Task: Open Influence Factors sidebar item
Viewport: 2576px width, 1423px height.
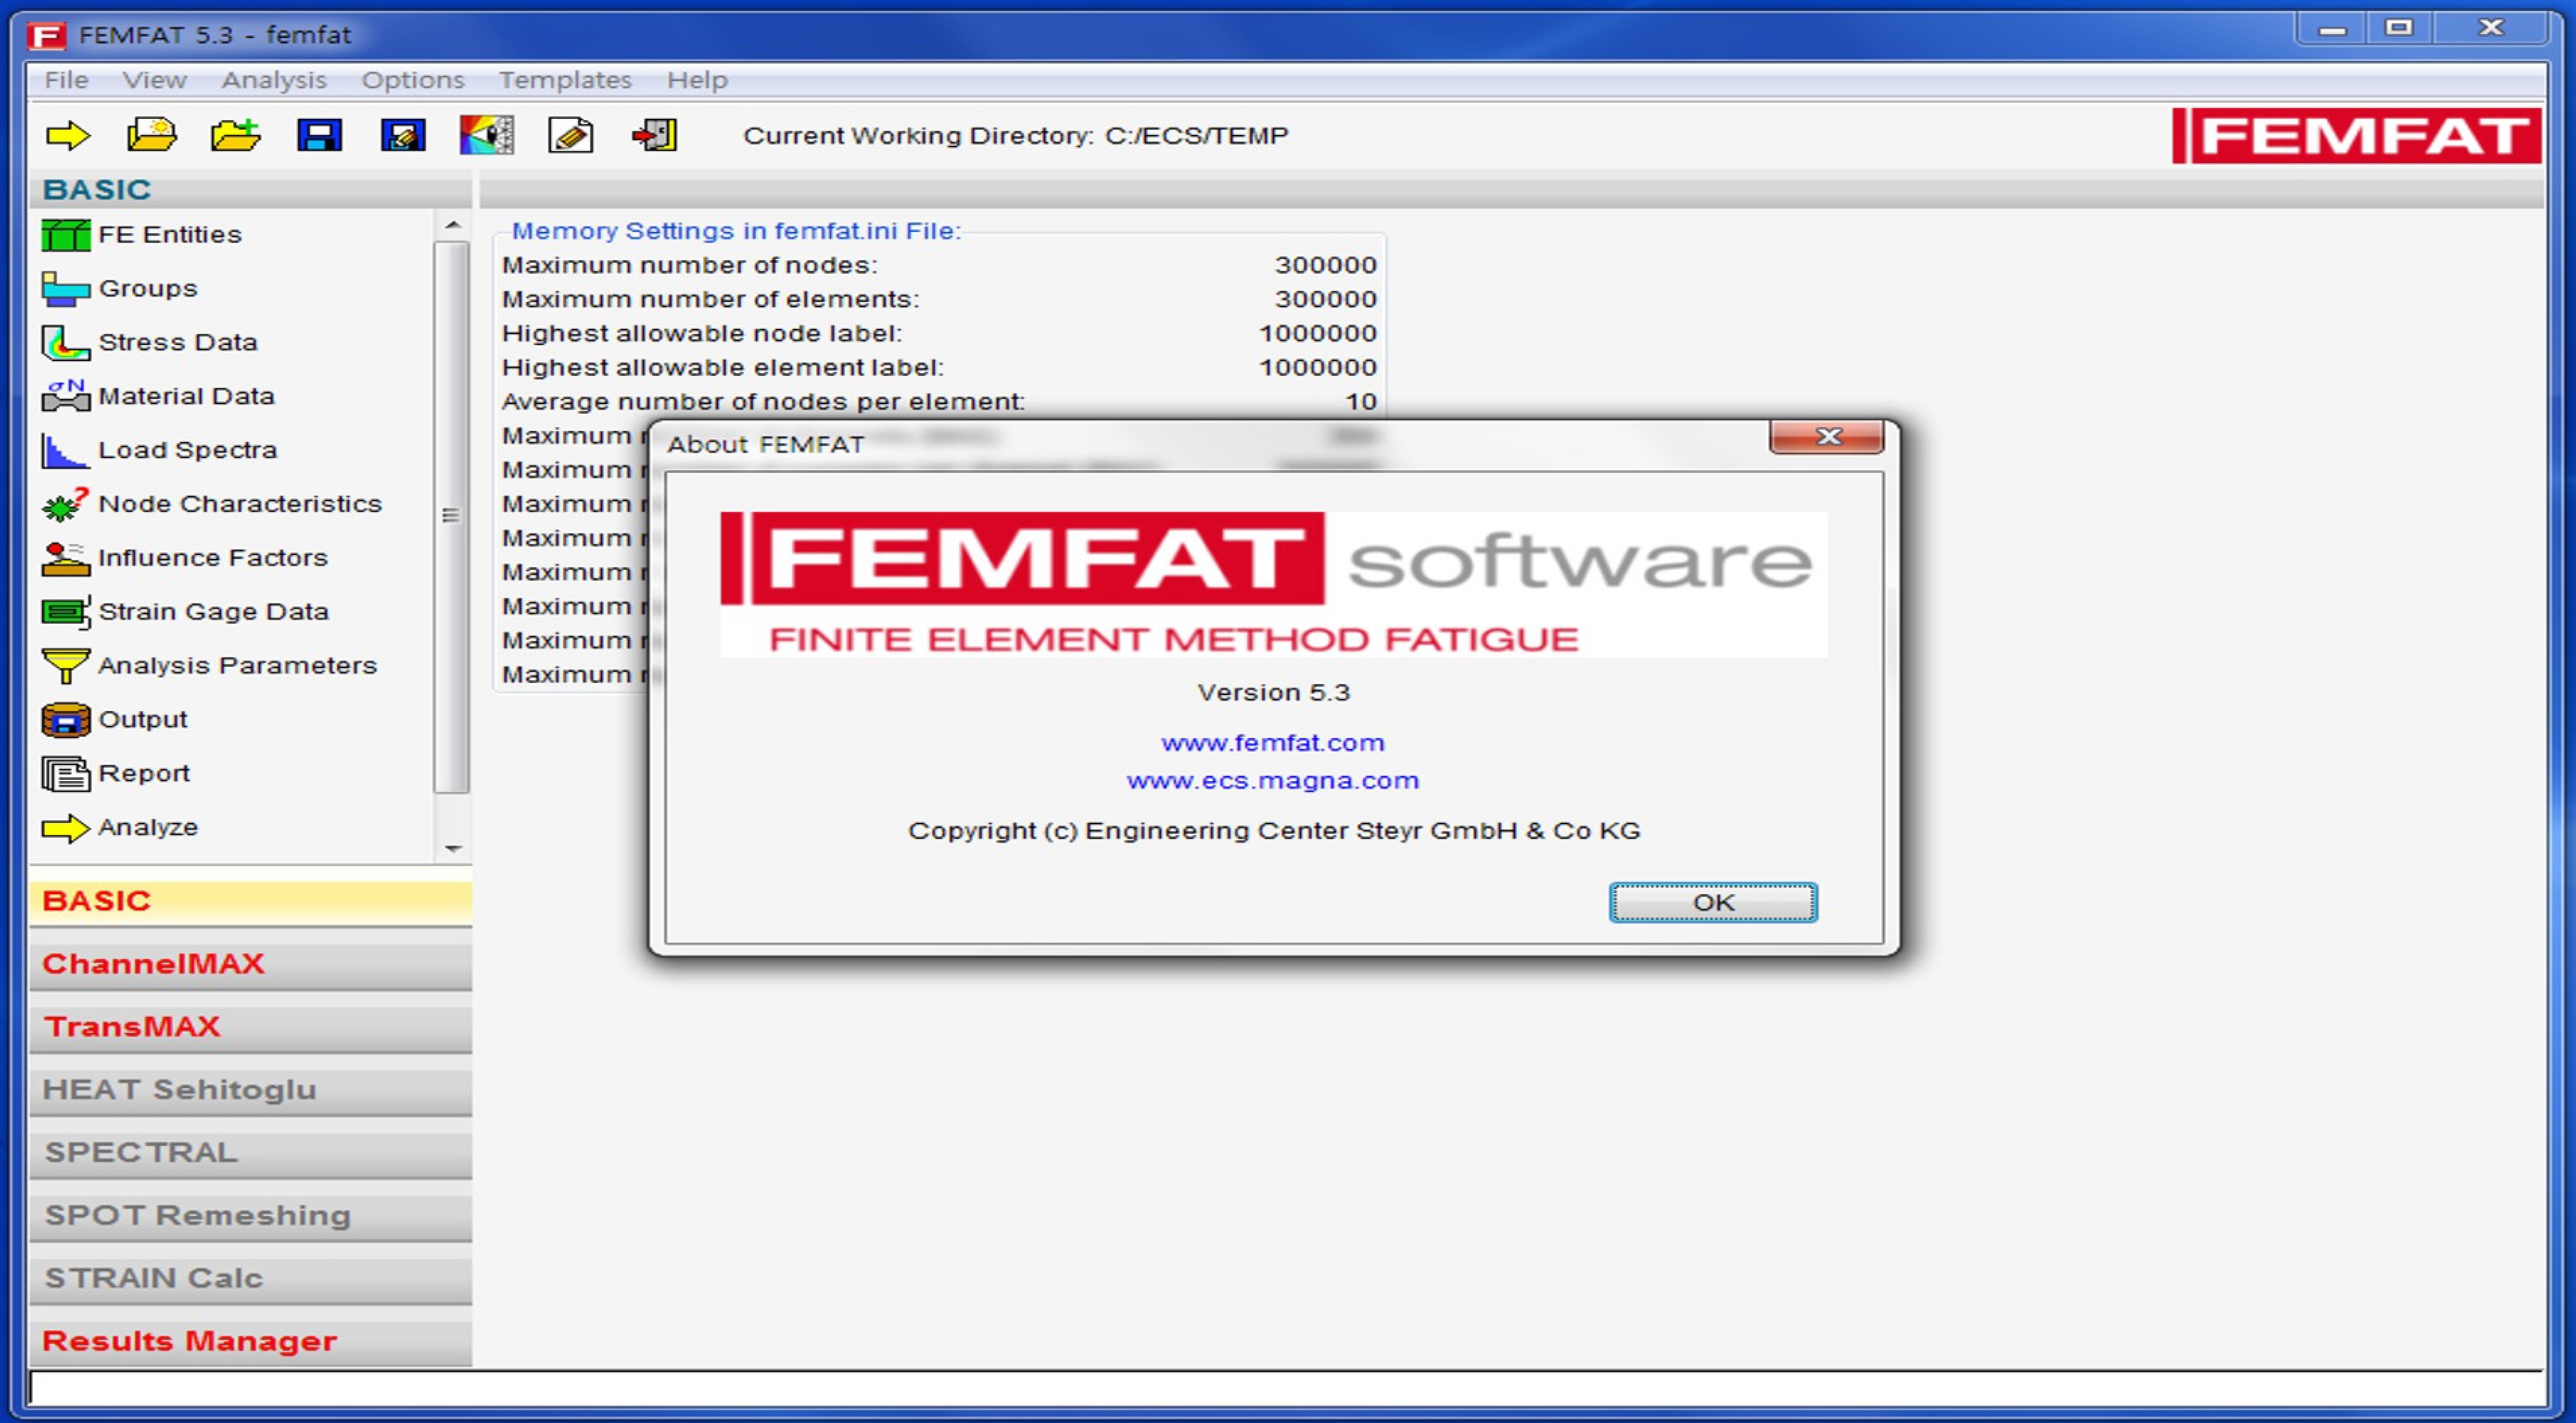Action: 185,558
